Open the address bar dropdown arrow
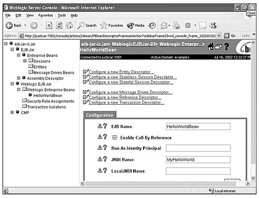This screenshot has height=198, width=259. (219, 36)
